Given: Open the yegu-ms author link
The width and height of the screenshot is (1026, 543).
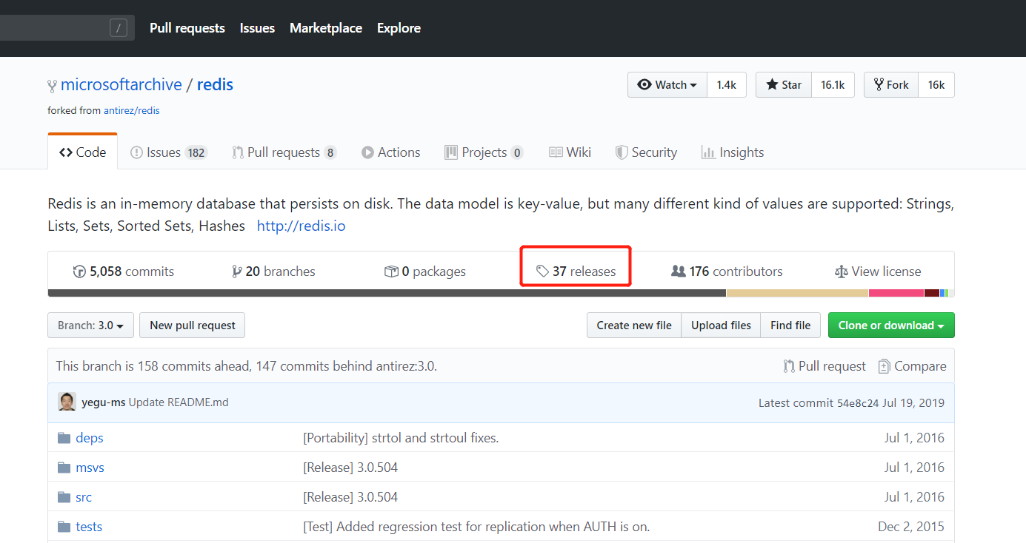Looking at the screenshot, I should (x=103, y=402).
